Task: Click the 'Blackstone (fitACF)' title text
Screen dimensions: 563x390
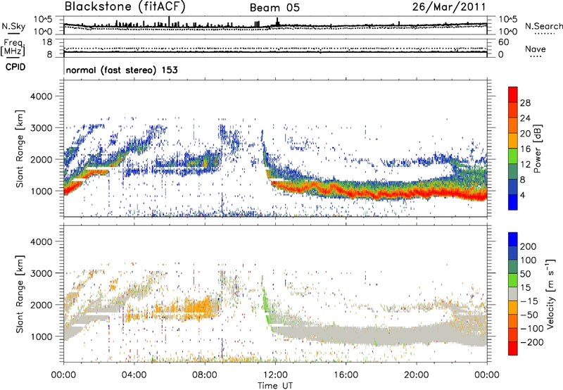Action: pos(125,7)
